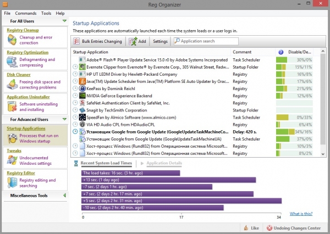
Task: Toggle the VIA HD Audio CPL state circle
Action: coord(75,124)
